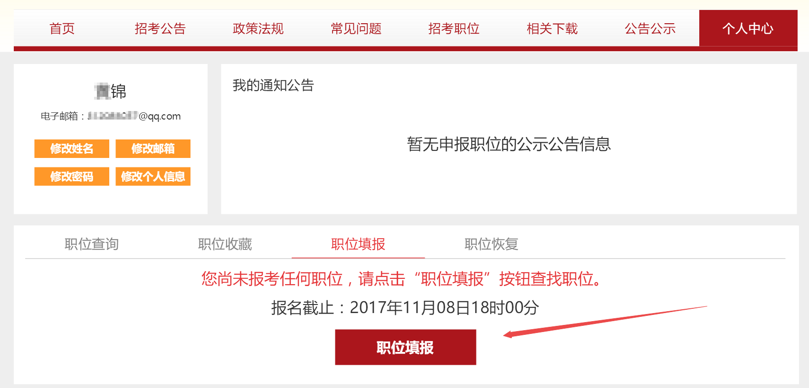Screen dimensions: 809x388
Task: Switch to the 职位查询 tab
Action: pos(92,244)
